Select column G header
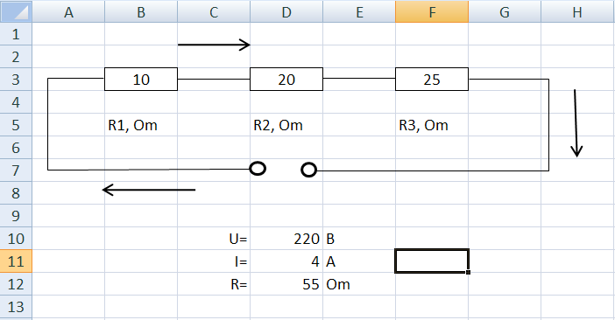Screen dimensions: 615x320 tap(505, 11)
